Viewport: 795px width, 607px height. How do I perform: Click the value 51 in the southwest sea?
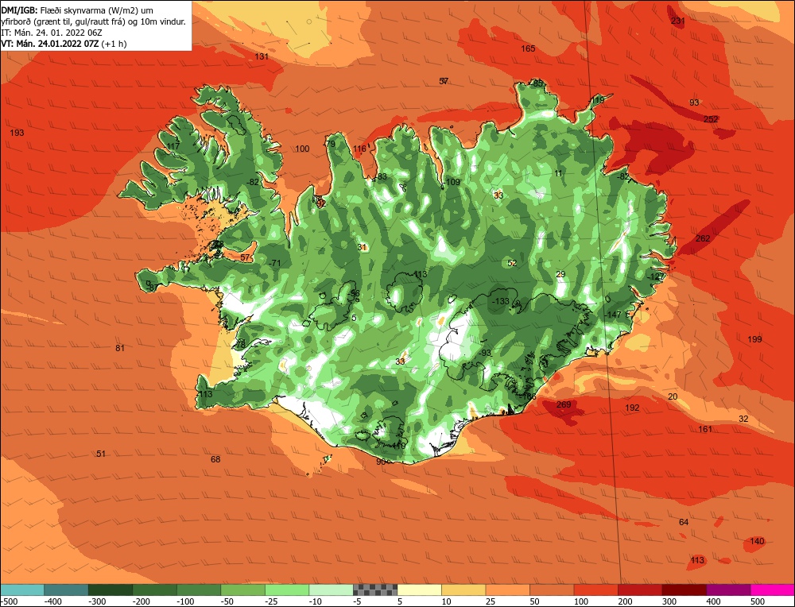(x=101, y=454)
